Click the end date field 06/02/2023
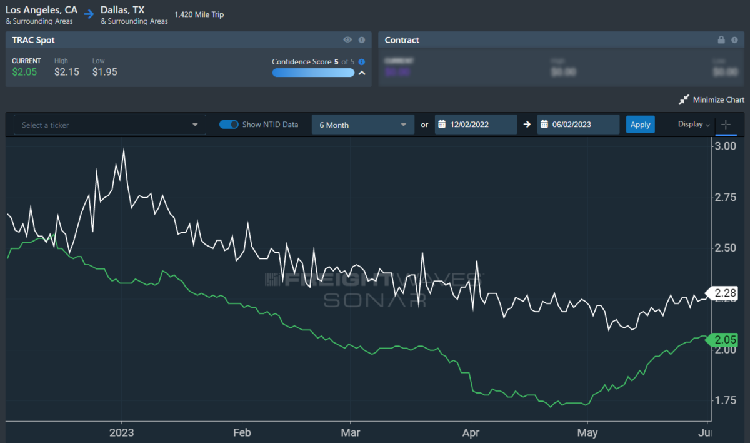750x443 pixels. click(x=579, y=125)
